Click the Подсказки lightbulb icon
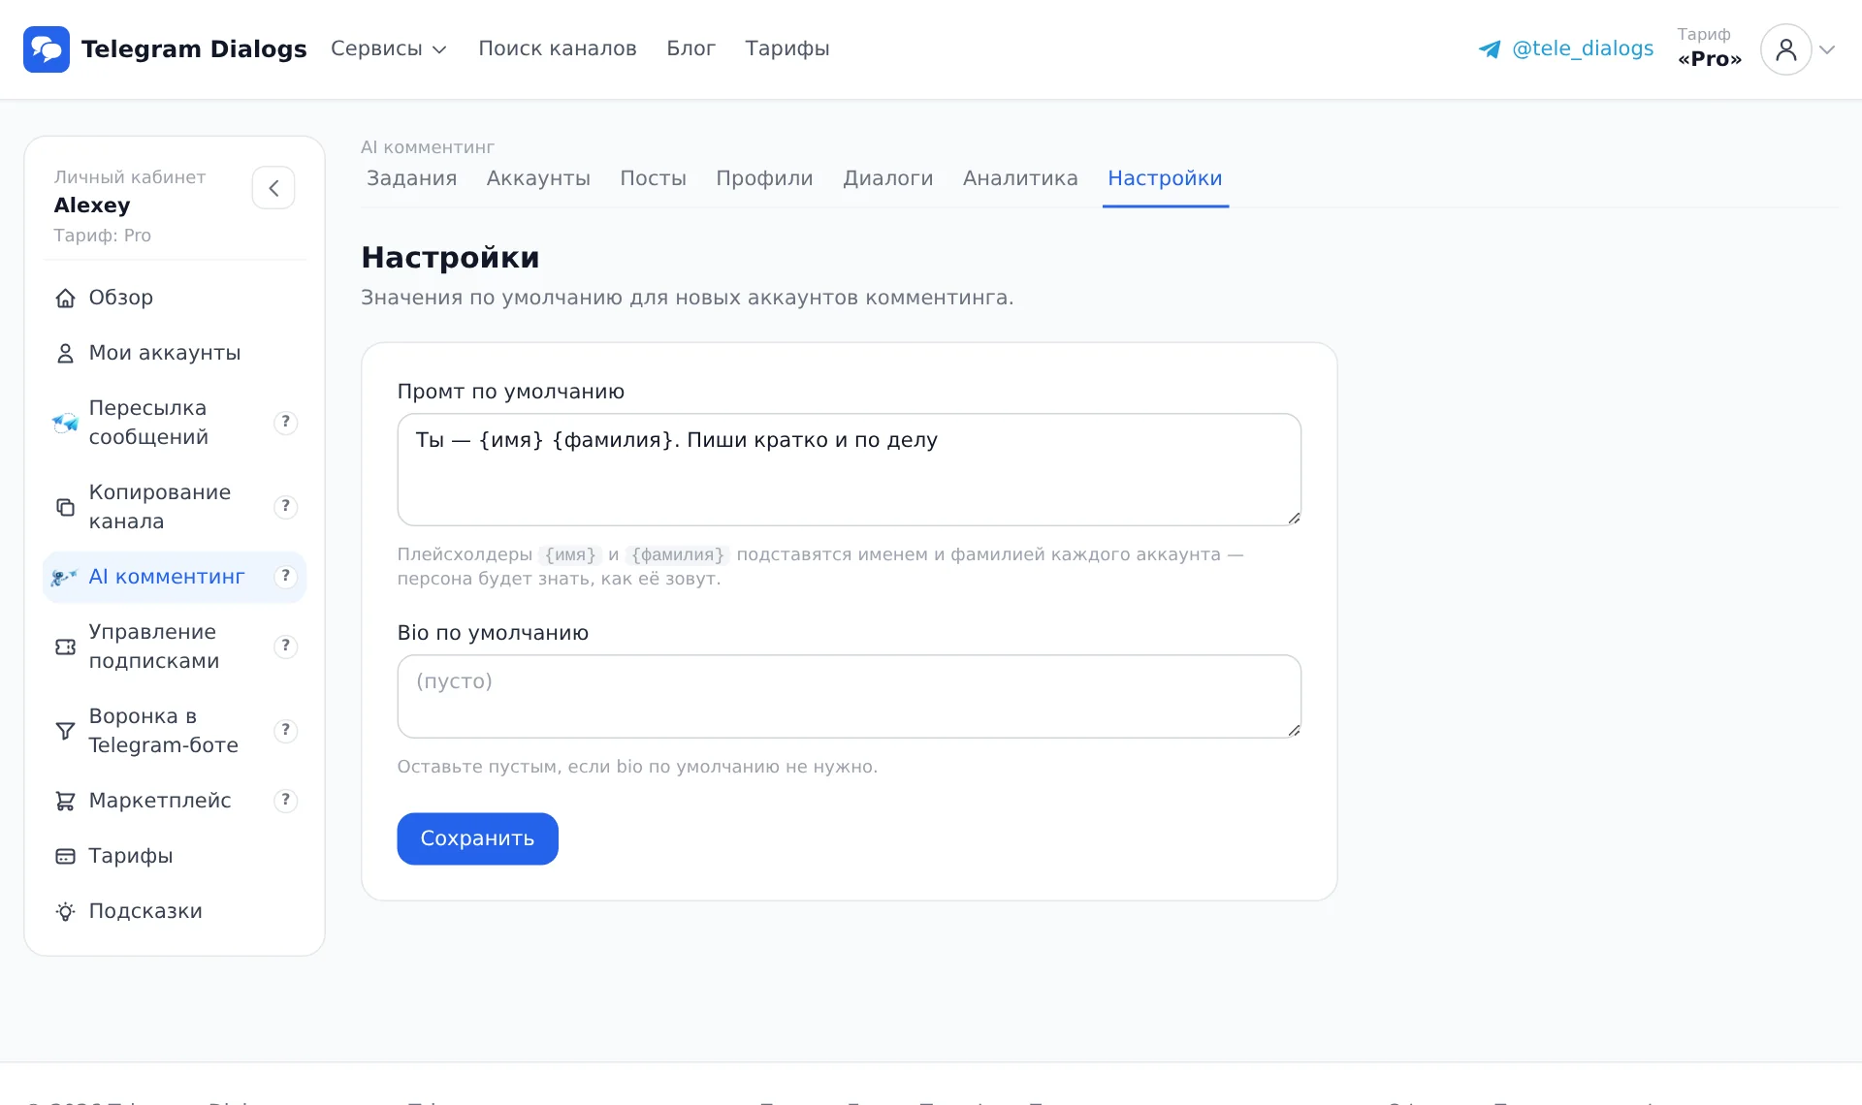Image resolution: width=1862 pixels, height=1105 pixels. (x=65, y=911)
